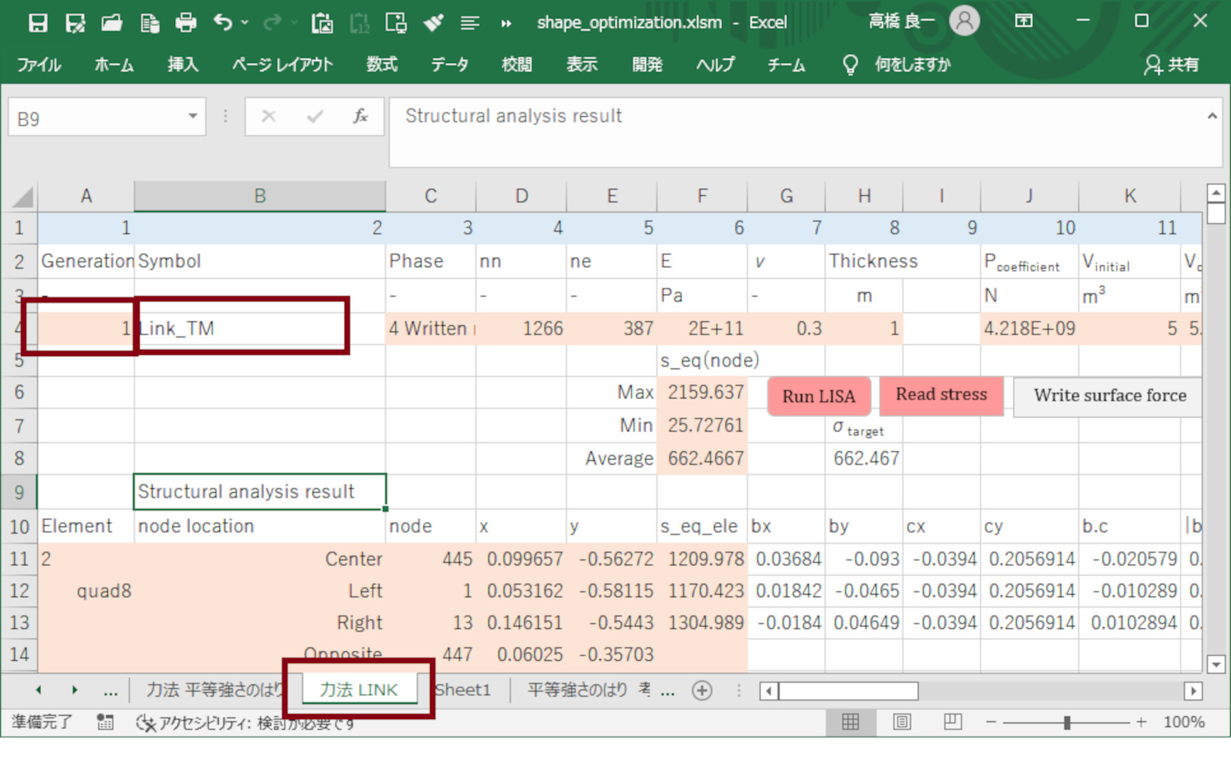
Task: Click the Write surface force button
Action: [x=1109, y=396]
